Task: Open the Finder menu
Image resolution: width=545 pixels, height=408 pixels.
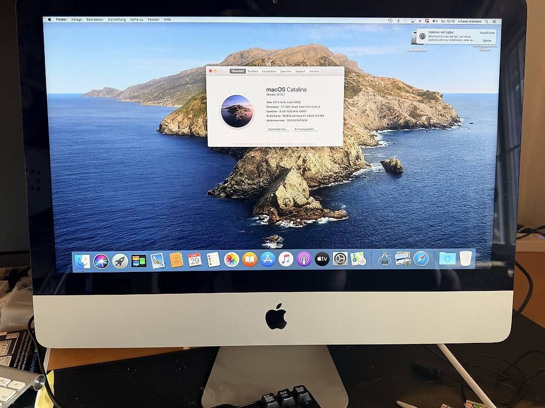Action: point(61,19)
